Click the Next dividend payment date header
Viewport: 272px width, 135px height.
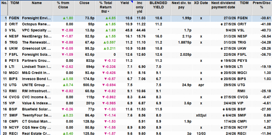tap(223, 5)
